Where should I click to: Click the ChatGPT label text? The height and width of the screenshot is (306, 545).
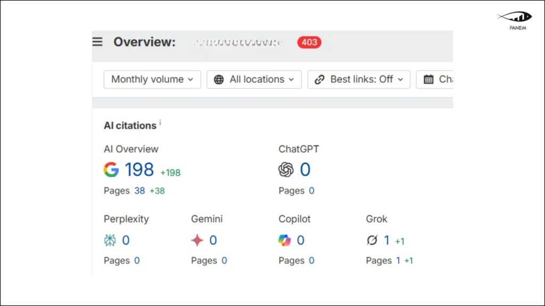[299, 149]
